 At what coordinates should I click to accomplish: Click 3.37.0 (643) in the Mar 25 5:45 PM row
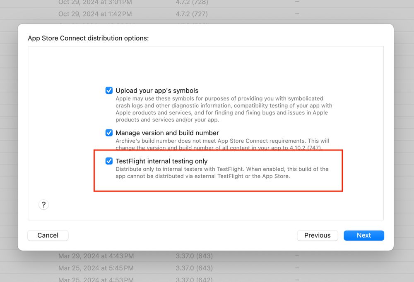coord(194,268)
